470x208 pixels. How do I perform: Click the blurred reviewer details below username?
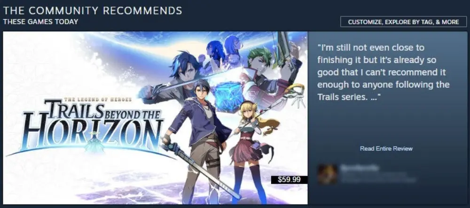(378, 177)
